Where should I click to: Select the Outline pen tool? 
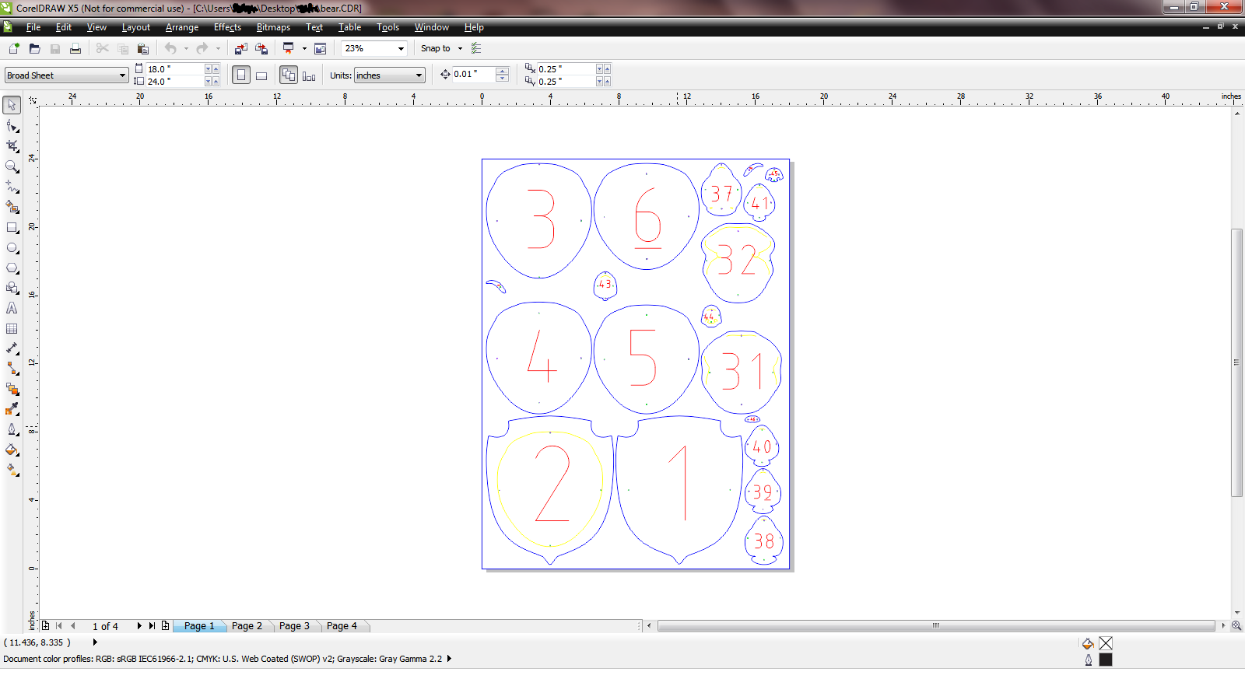pyautogui.click(x=12, y=429)
